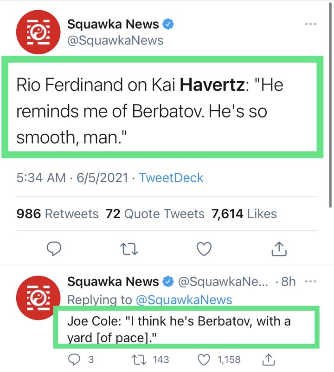This screenshot has height=372, width=334.
Task: Like the main Havertz tweet
Action: coord(204,249)
